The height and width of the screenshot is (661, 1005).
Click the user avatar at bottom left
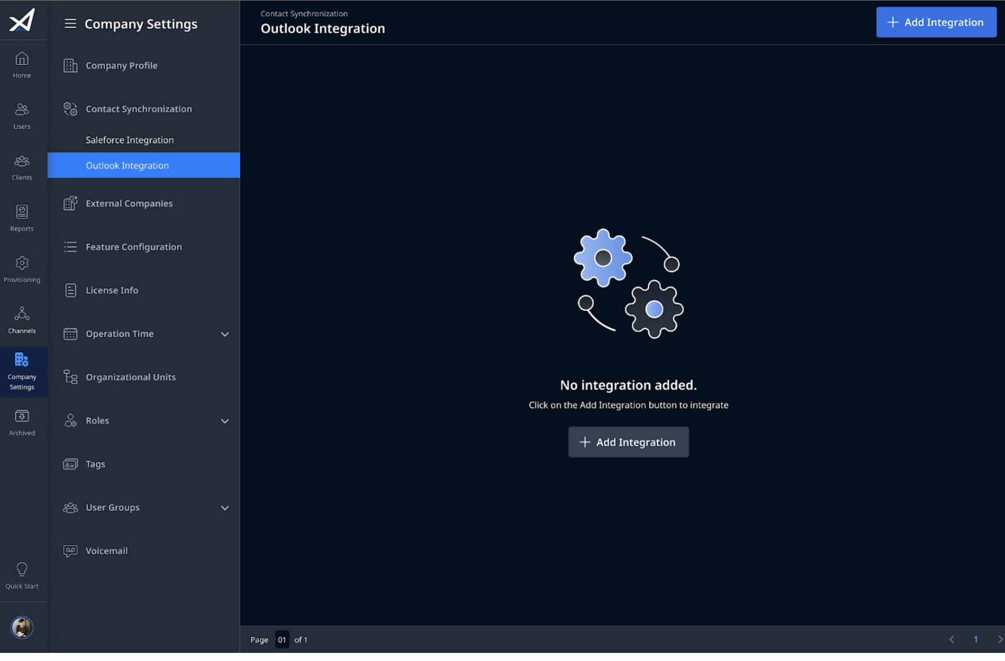tap(22, 627)
